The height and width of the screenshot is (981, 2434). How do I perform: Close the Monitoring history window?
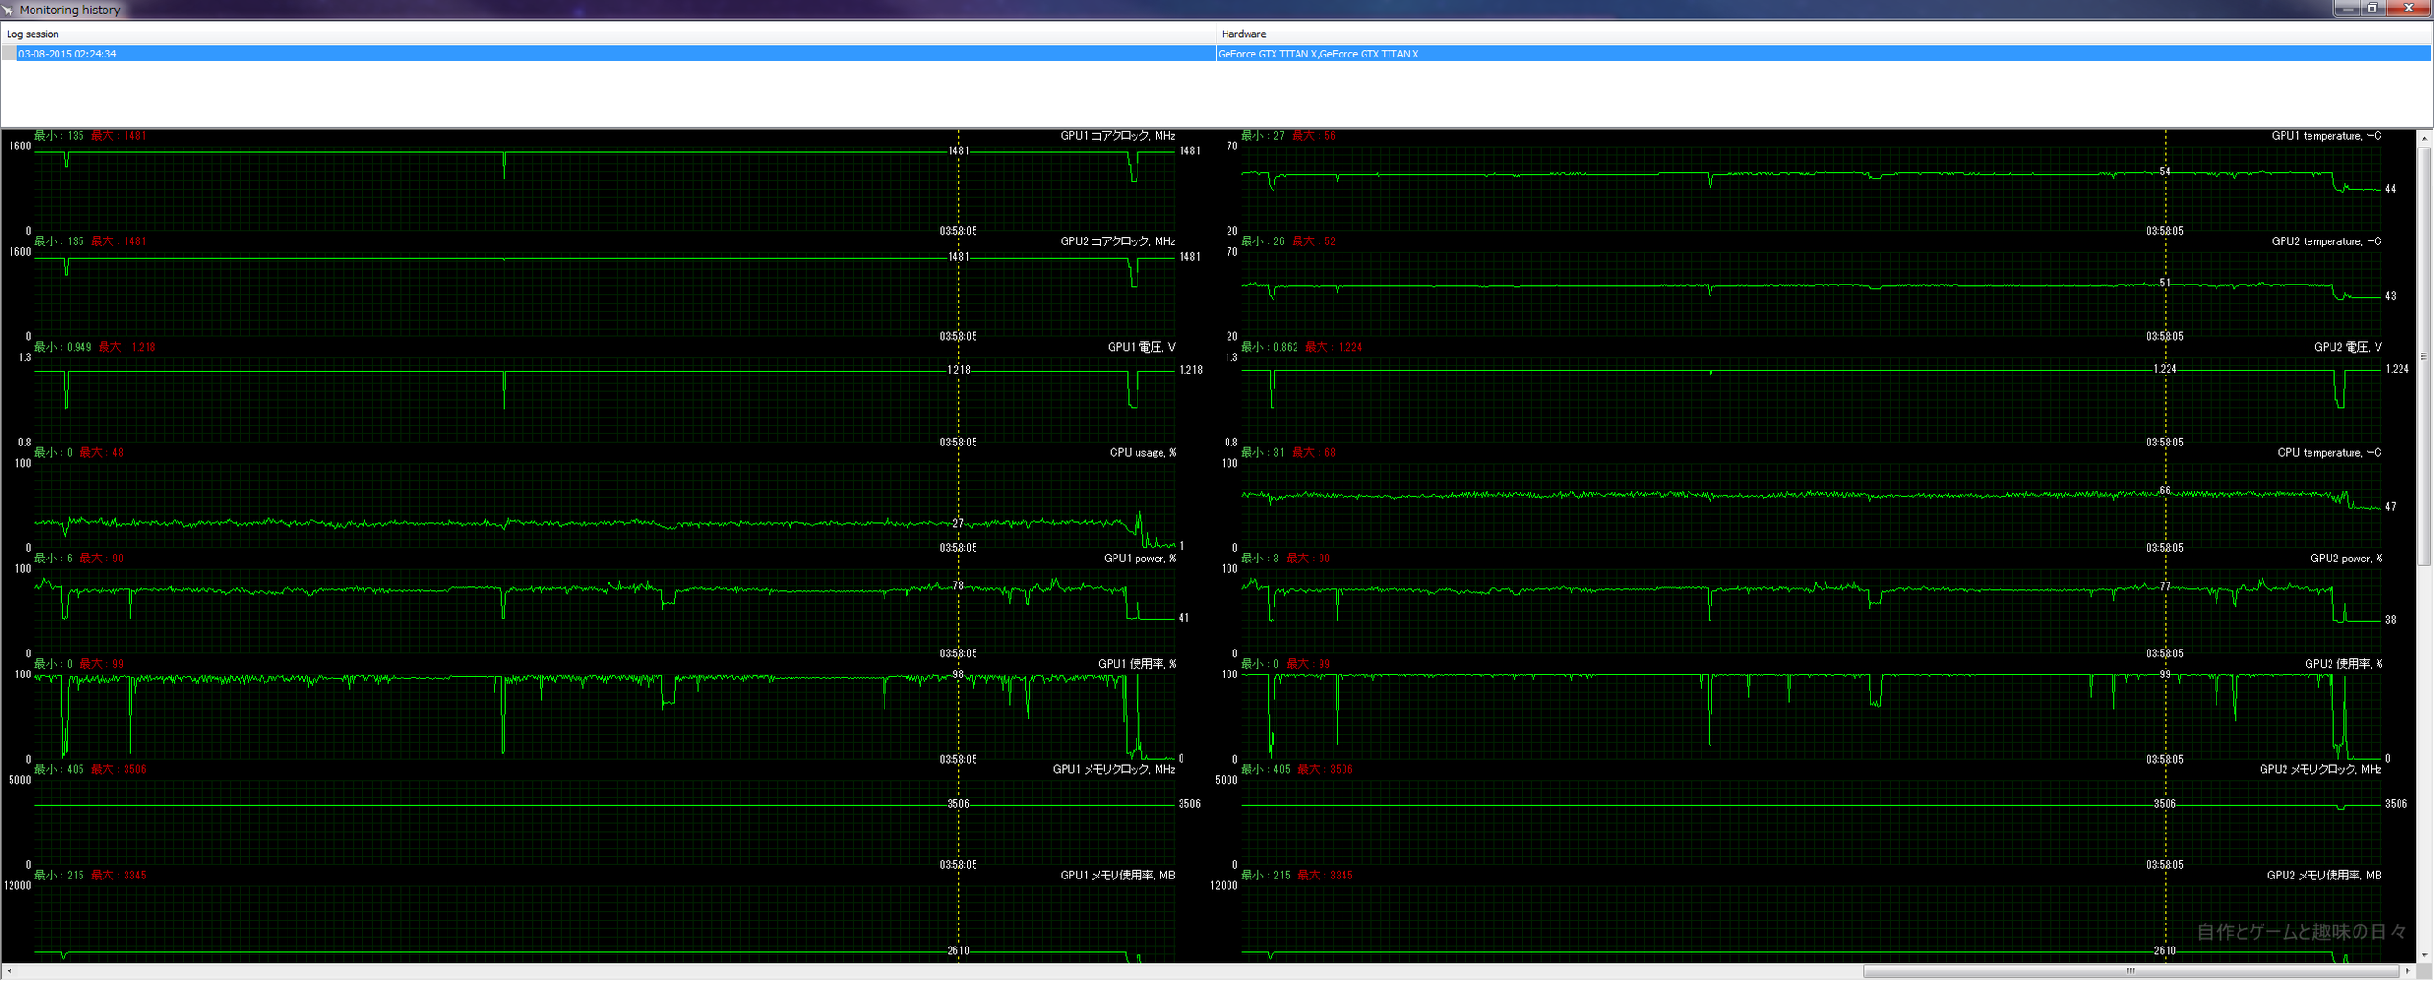(x=2408, y=9)
